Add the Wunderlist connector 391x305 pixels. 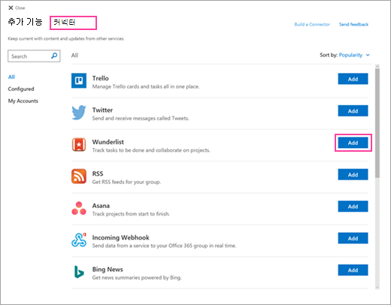[x=353, y=143]
